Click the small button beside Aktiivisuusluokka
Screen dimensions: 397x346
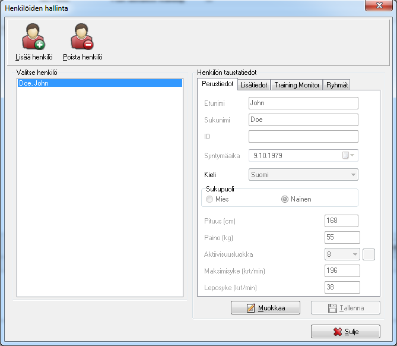[369, 254]
